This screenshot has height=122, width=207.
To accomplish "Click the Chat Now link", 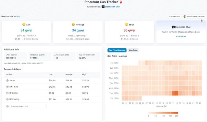I will [x=181, y=36].
